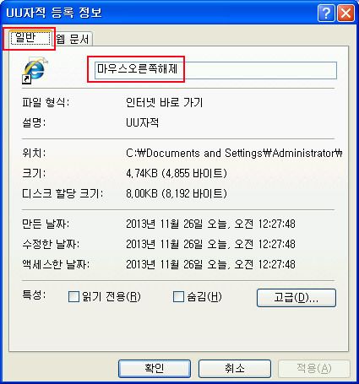The width and height of the screenshot is (359, 384).
Task: Confirm with the 확인 button
Action: tap(155, 369)
